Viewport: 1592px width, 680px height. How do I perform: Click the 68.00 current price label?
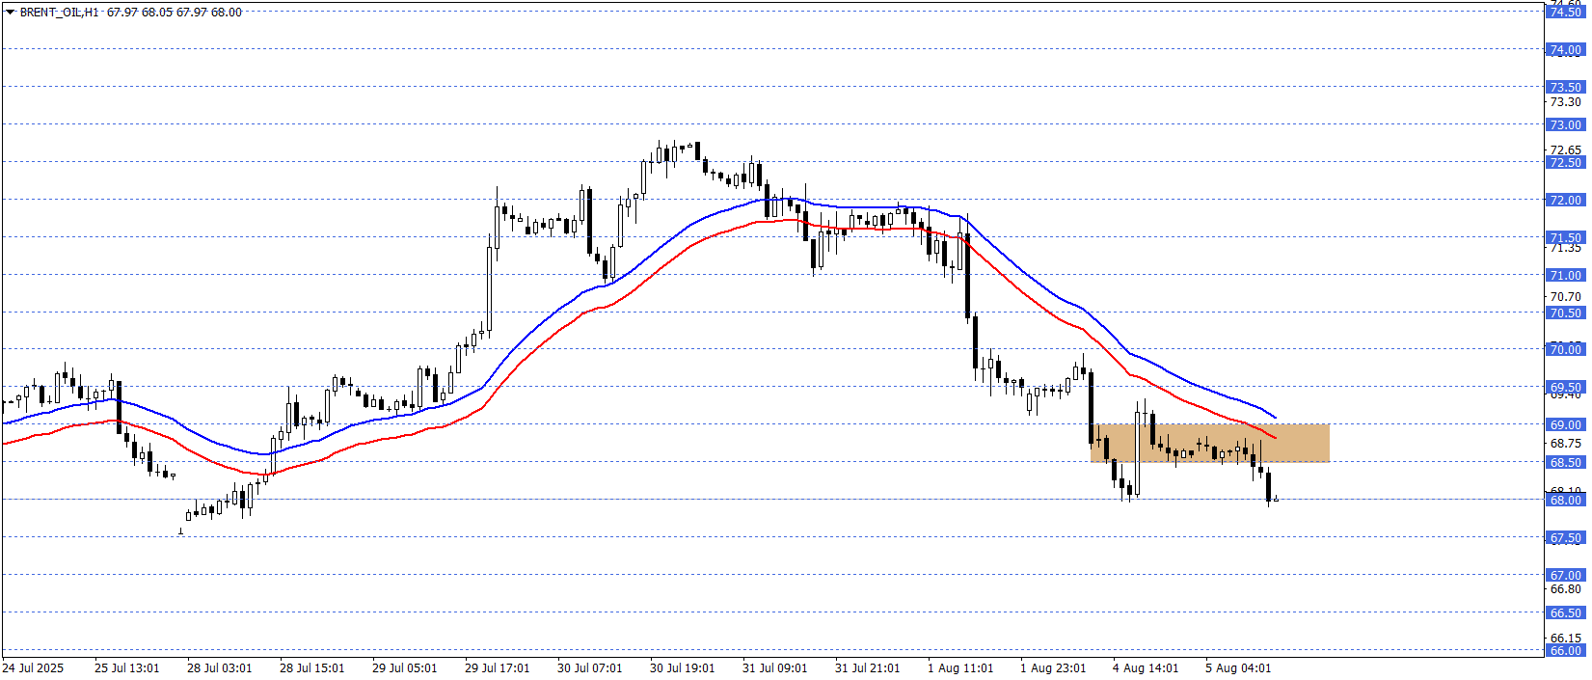coord(1565,500)
